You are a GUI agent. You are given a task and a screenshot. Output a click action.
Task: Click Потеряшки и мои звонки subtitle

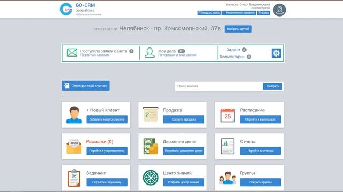[177, 55]
